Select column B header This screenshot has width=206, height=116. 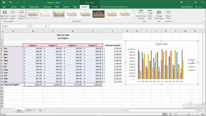pyautogui.click(x=33, y=31)
